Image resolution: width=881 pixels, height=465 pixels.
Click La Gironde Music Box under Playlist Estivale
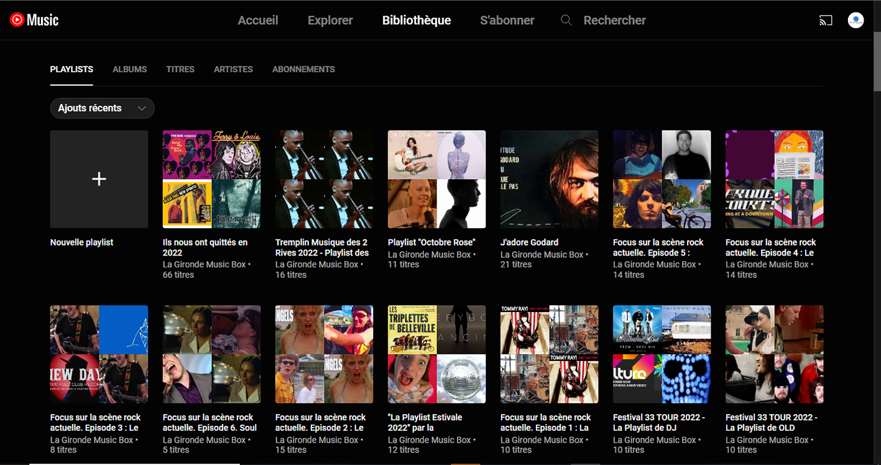pyautogui.click(x=430, y=440)
